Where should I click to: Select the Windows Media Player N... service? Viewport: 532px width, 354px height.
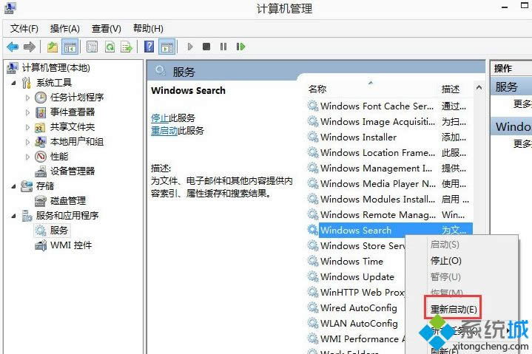pos(377,183)
